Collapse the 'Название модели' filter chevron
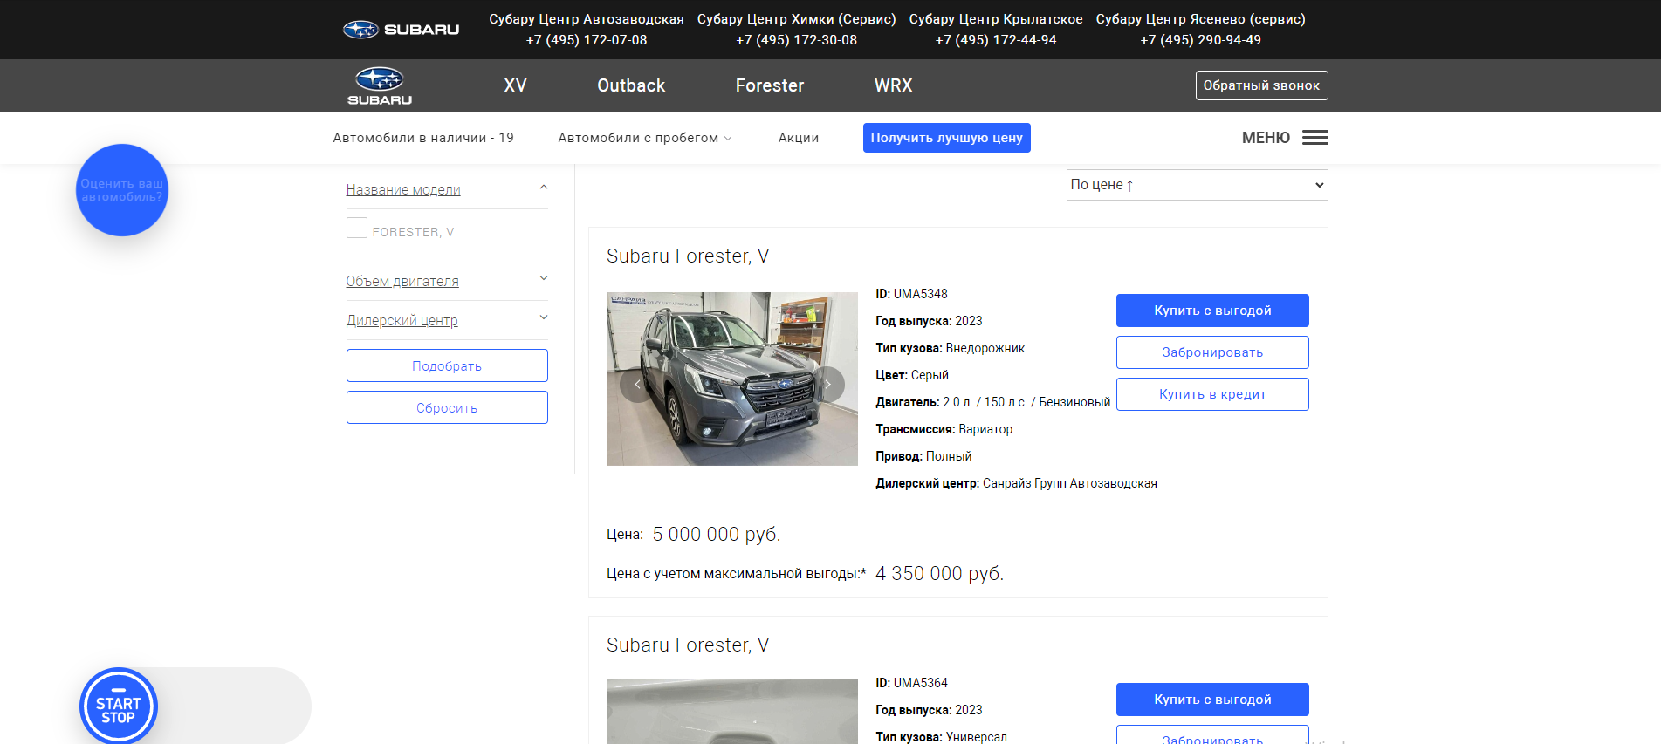The width and height of the screenshot is (1661, 744). pyautogui.click(x=544, y=188)
